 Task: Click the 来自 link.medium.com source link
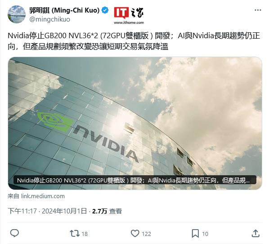pyautogui.click(x=36, y=196)
